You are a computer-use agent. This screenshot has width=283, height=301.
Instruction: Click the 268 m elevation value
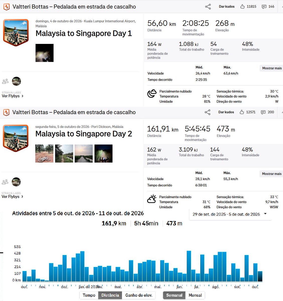(225, 23)
